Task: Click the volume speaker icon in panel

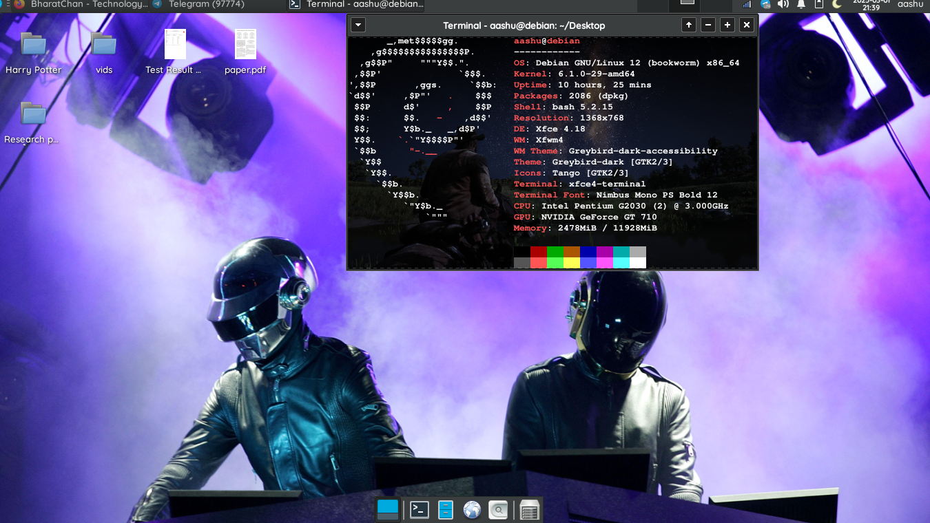Action: coord(783,4)
